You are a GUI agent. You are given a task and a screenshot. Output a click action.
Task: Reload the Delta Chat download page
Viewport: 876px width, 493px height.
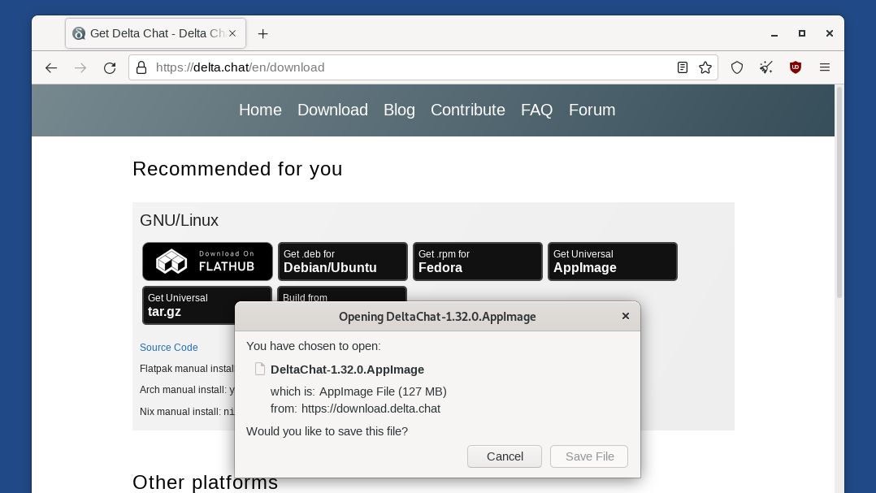[110, 67]
